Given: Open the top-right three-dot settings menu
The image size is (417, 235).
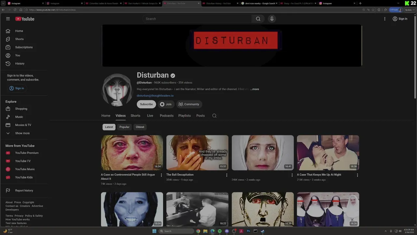Looking at the screenshot, I should 385,19.
